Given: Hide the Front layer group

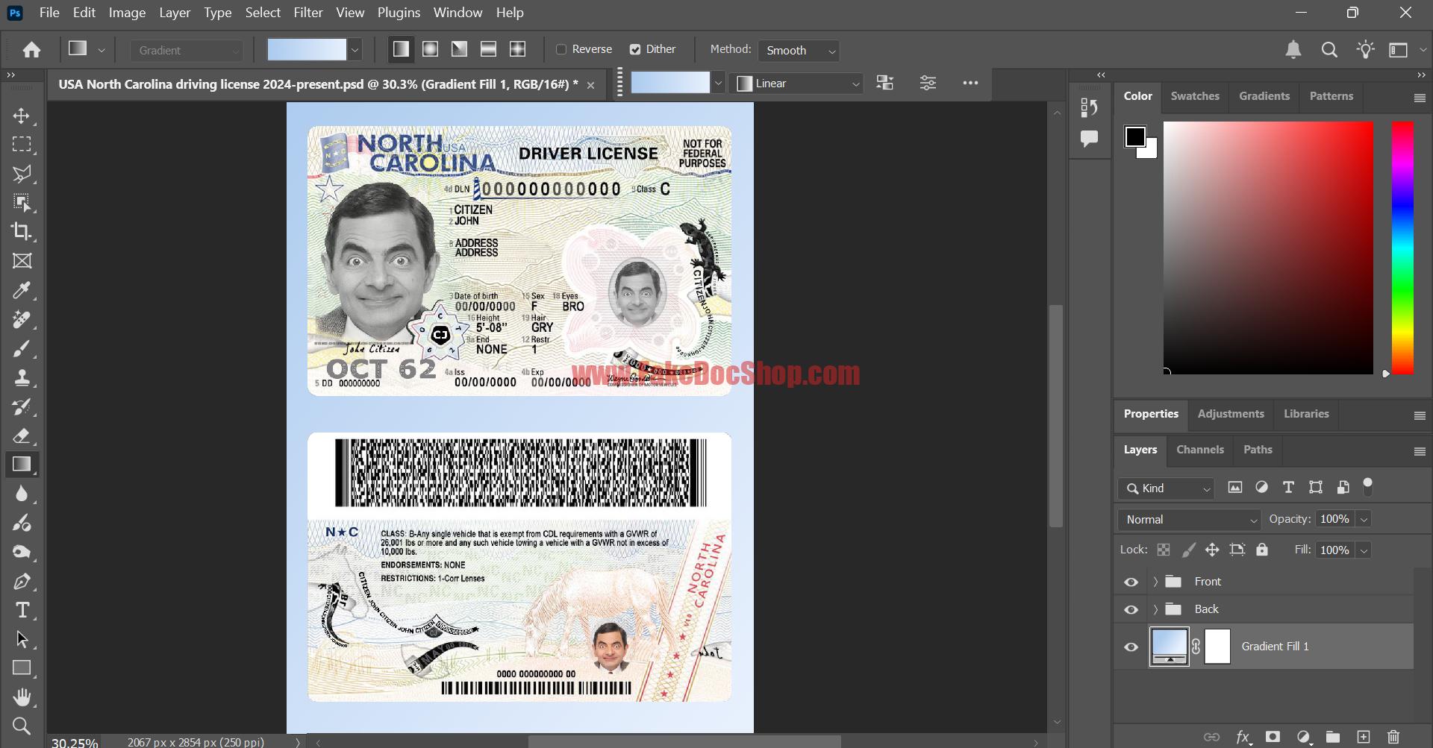Looking at the screenshot, I should coord(1131,582).
